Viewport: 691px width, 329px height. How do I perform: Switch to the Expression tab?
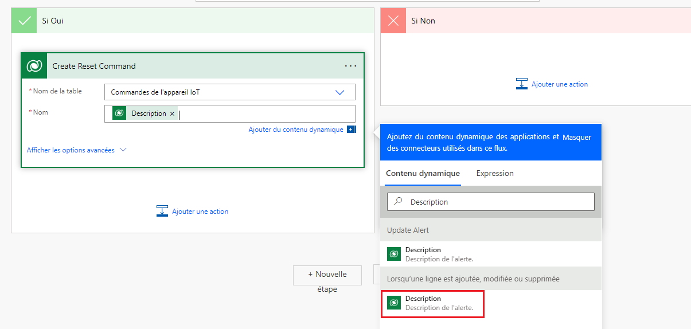coord(495,173)
